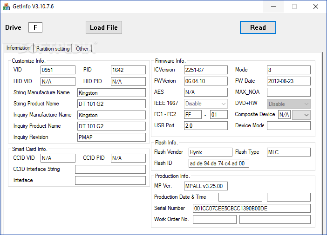The height and width of the screenshot is (235, 327).
Task: Click Inquiry Manufacture Name field Kingston
Action: pyautogui.click(x=111, y=115)
